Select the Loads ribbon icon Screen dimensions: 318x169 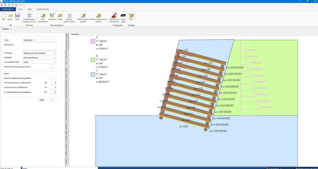(x=60, y=15)
